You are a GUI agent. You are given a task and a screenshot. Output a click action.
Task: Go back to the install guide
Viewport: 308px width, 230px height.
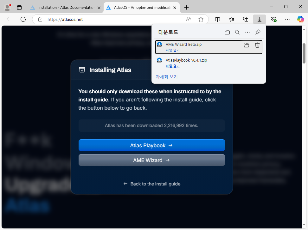(x=152, y=184)
